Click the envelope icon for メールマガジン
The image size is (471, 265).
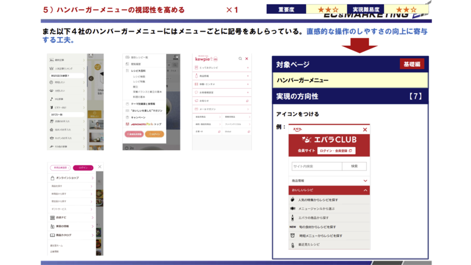pyautogui.click(x=196, y=109)
